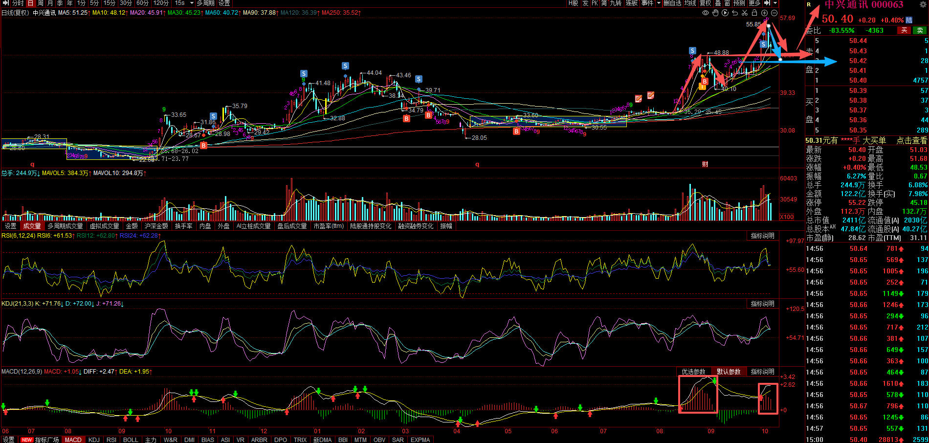Zoom in with the plus circle icon
Viewport: 929px width, 443px height.
pyautogui.click(x=764, y=13)
